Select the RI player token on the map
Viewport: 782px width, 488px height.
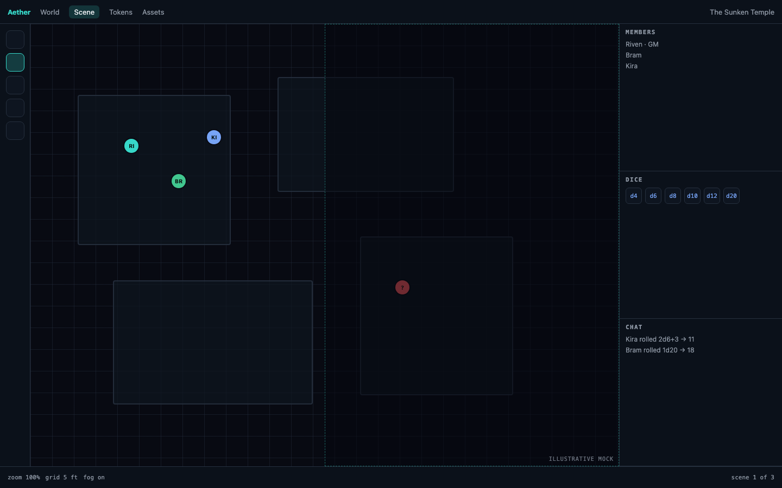click(131, 146)
